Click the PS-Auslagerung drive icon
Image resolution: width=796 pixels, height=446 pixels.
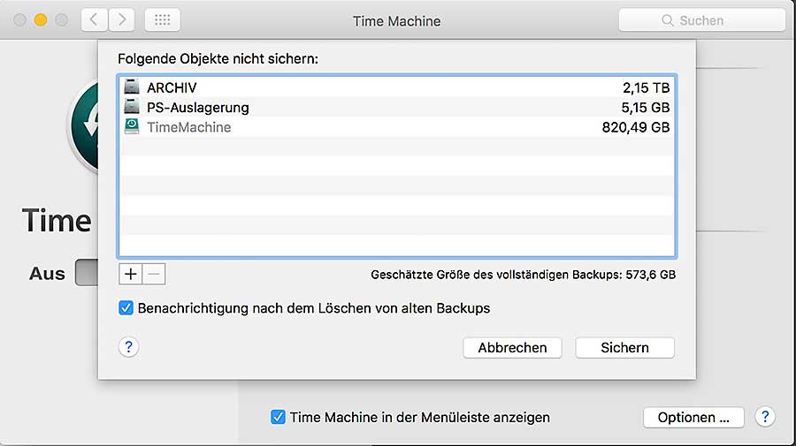132,108
